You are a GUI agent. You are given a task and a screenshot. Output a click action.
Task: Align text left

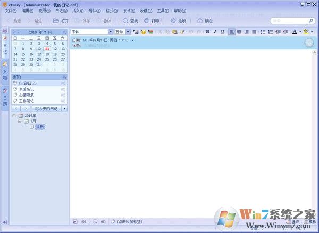[x=232, y=32]
